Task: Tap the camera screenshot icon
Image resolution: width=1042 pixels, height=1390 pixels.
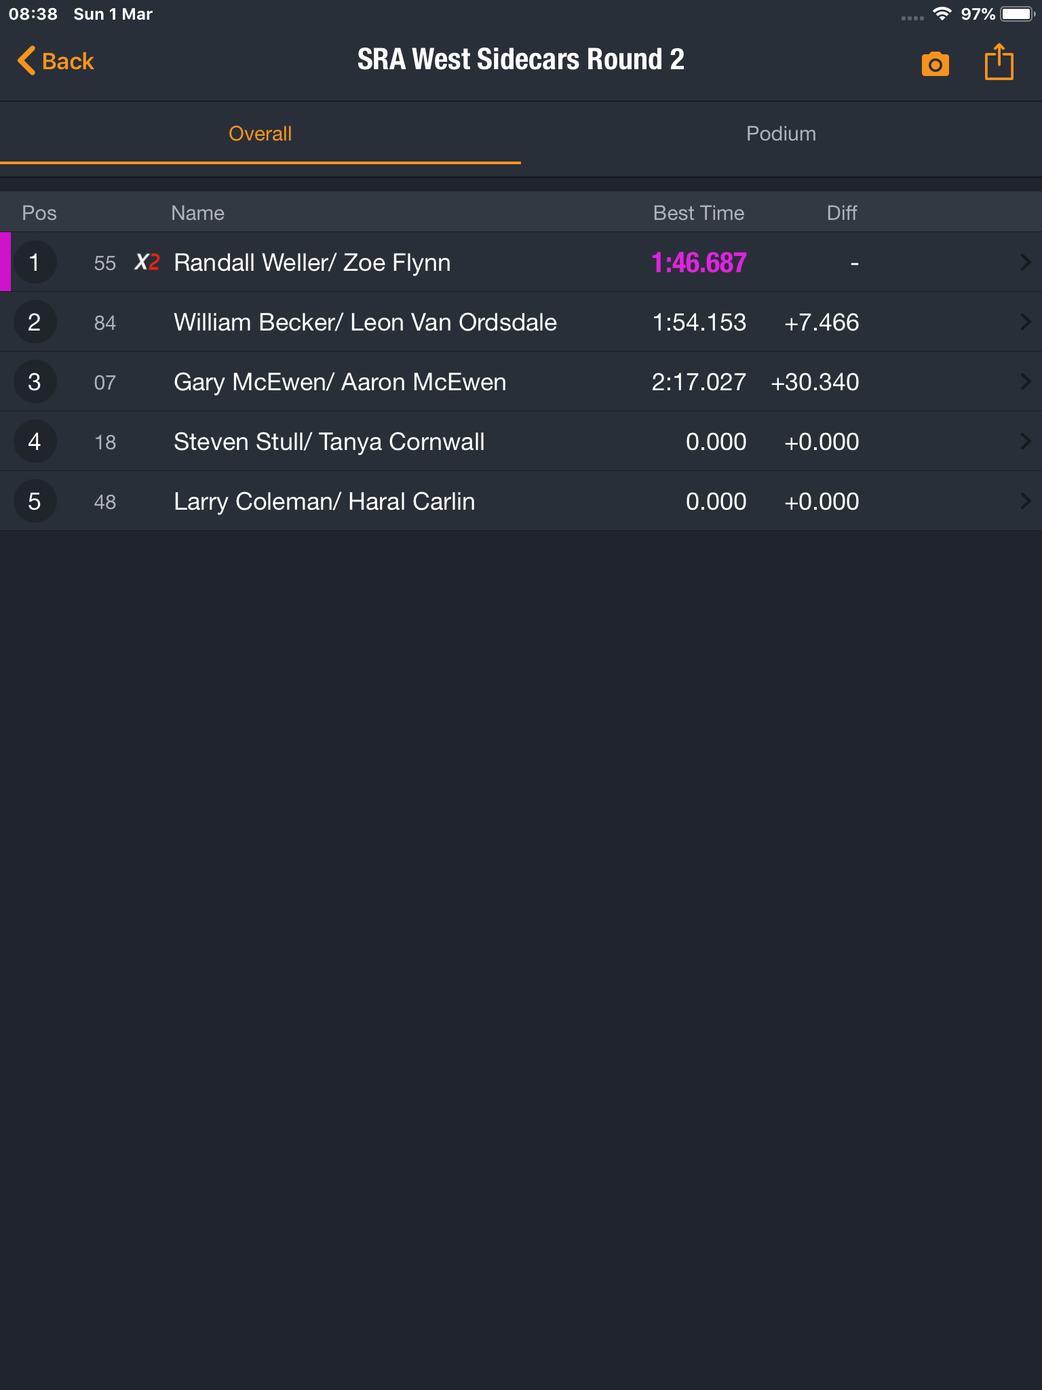Action: [x=935, y=64]
